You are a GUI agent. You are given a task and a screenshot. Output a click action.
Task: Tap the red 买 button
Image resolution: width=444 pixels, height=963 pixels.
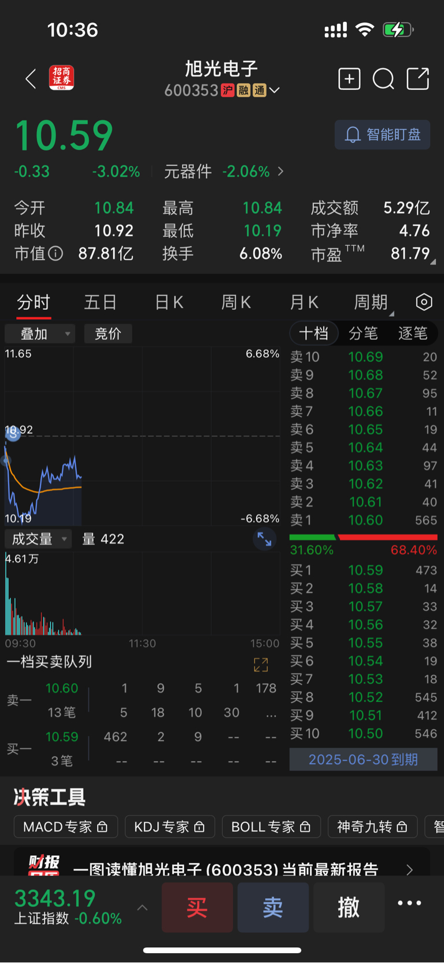[197, 907]
